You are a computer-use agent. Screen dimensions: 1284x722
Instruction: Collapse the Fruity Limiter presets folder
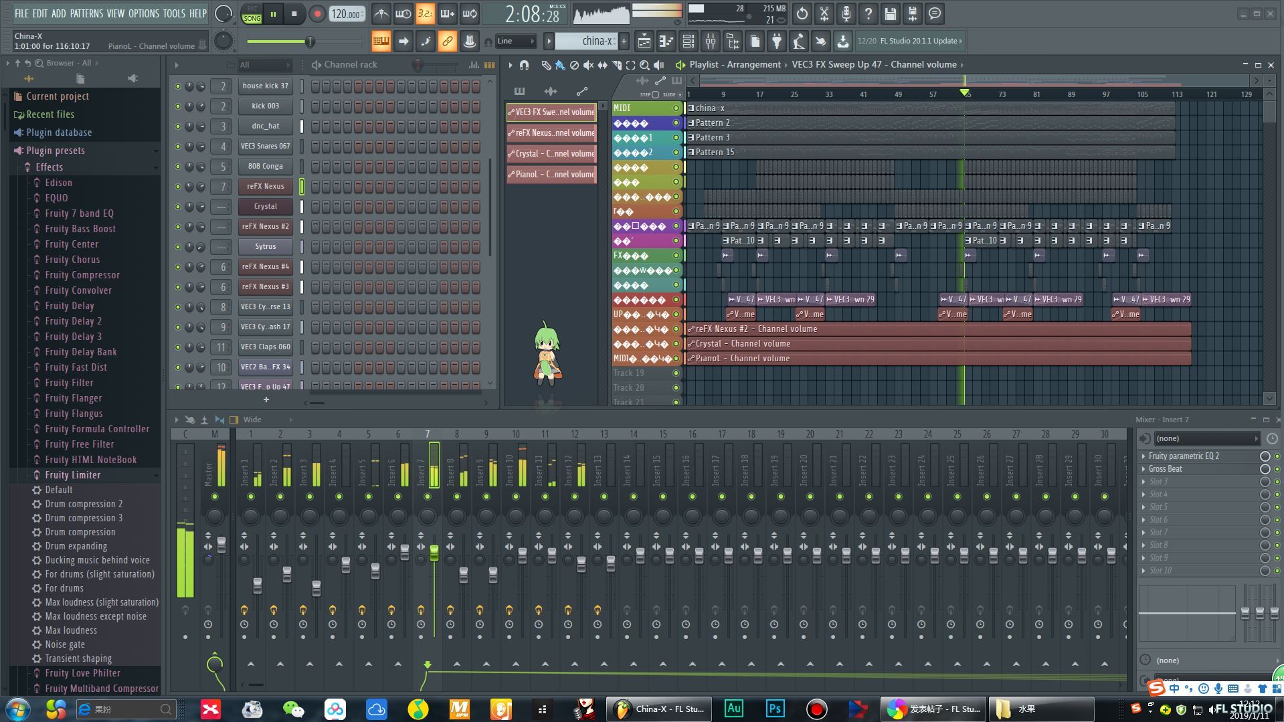click(x=72, y=475)
